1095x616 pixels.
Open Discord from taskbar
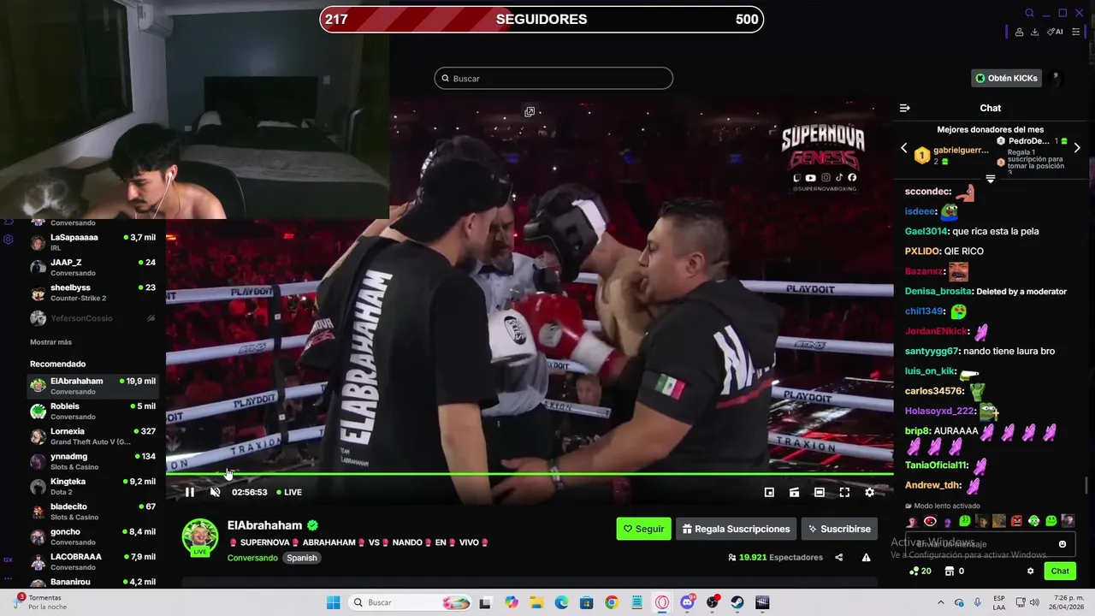click(687, 602)
